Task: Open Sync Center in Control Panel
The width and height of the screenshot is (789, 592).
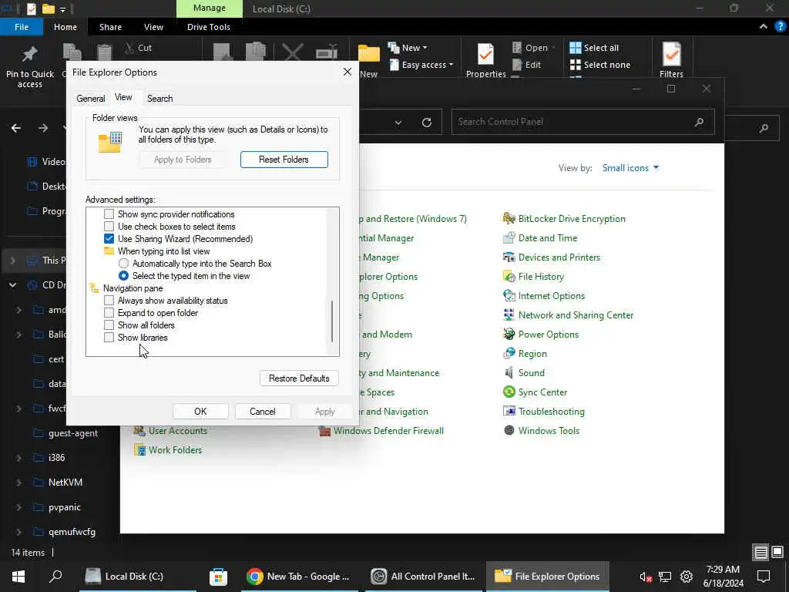Action: (x=535, y=392)
